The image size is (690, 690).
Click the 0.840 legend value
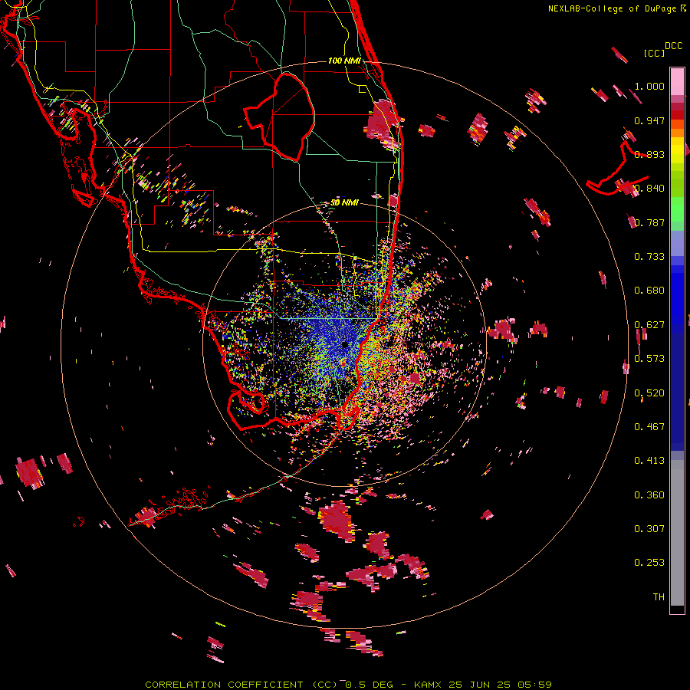[x=649, y=189]
